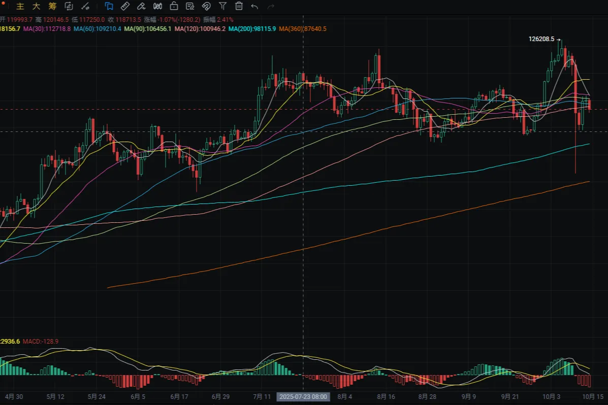Select the MA(360) indicator label
The width and height of the screenshot is (608, 405).
click(303, 29)
